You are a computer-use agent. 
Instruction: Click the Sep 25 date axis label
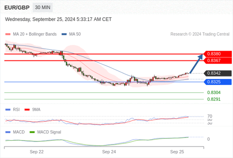[x=177, y=152]
